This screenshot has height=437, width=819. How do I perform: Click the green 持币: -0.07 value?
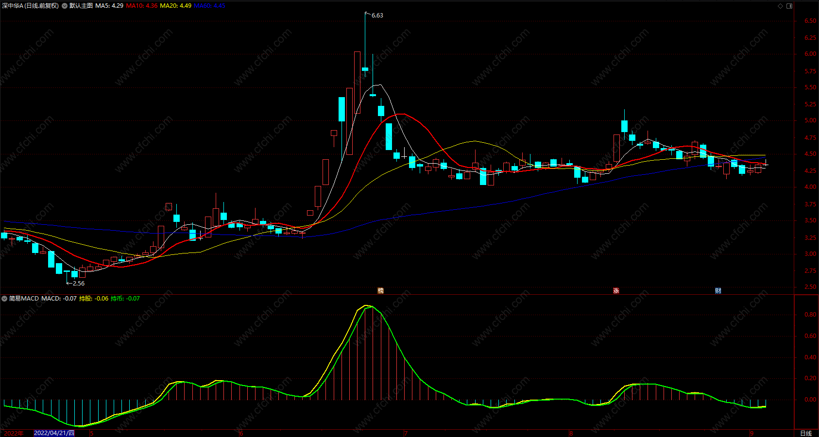(x=125, y=299)
